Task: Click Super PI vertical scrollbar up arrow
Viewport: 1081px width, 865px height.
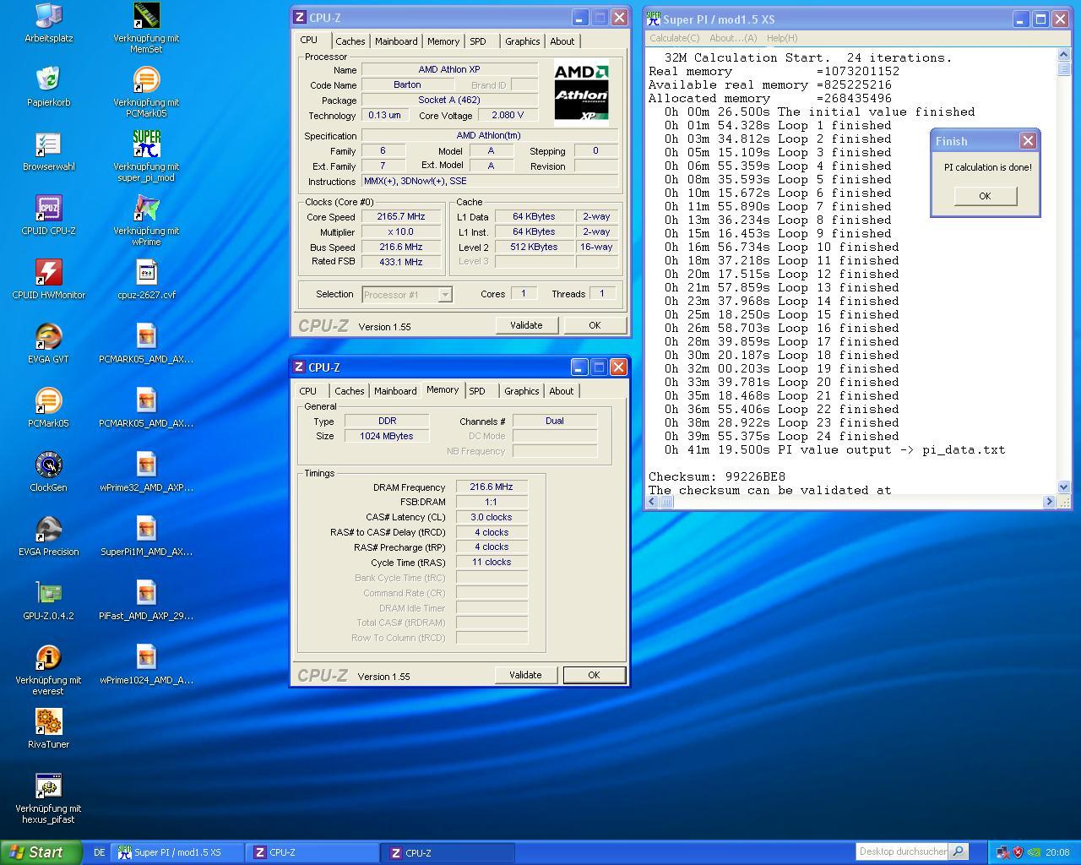Action: (1063, 55)
